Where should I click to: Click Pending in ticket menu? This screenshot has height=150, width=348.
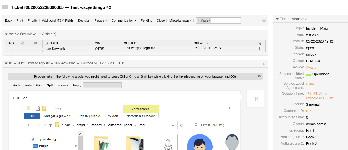147,20
